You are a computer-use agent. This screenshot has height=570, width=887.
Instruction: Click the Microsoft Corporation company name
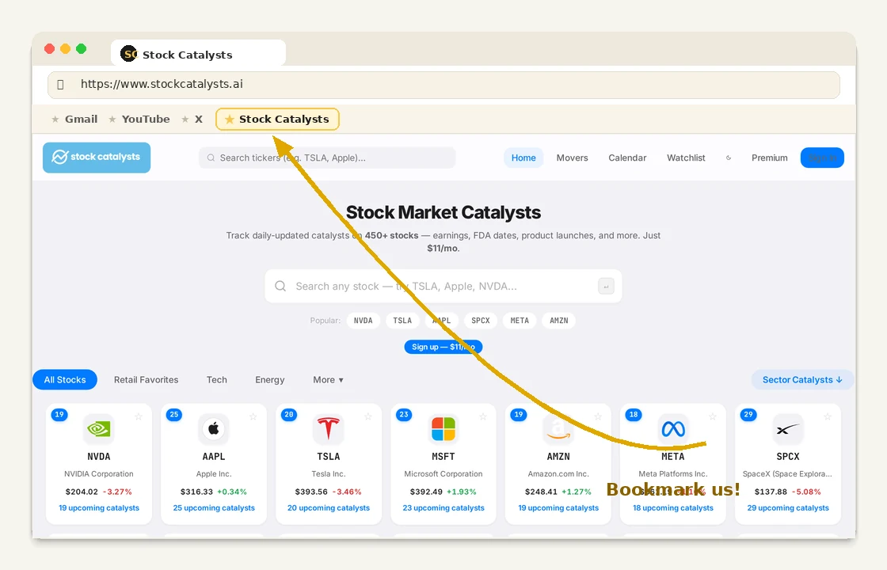coord(443,474)
